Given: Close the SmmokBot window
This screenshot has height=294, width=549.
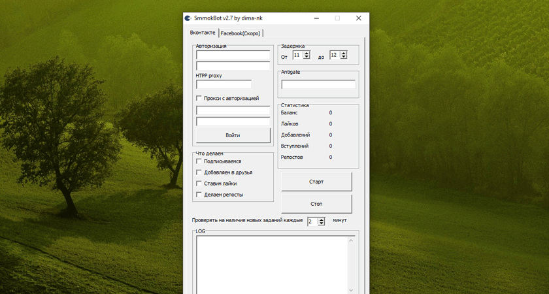Looking at the screenshot, I should tap(359, 18).
